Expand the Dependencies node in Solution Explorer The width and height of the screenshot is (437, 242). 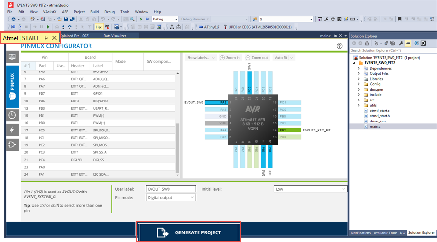(359, 68)
